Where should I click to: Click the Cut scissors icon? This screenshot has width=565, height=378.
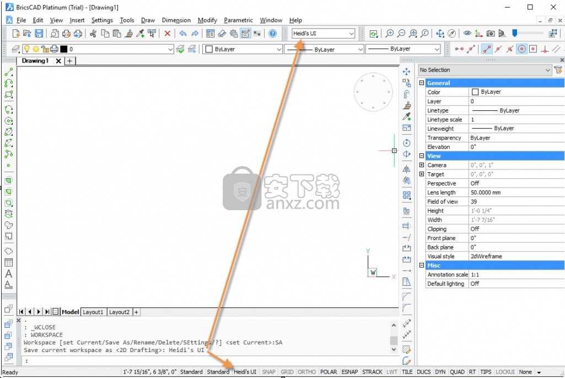click(93, 34)
